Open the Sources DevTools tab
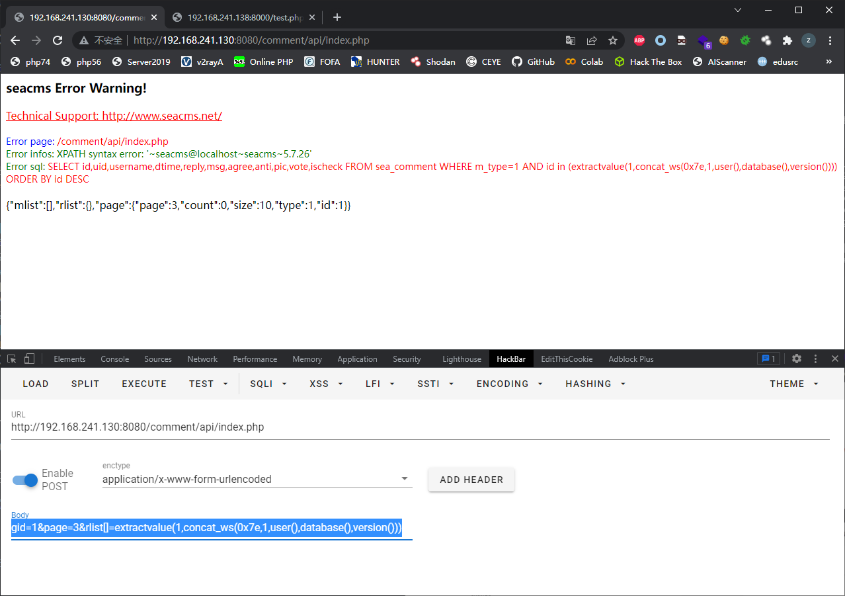The width and height of the screenshot is (845, 596). tap(158, 359)
